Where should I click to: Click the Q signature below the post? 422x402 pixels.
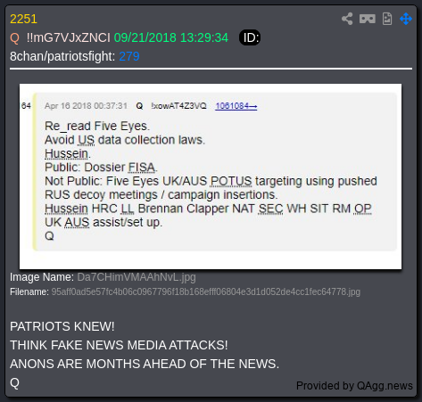point(14,382)
